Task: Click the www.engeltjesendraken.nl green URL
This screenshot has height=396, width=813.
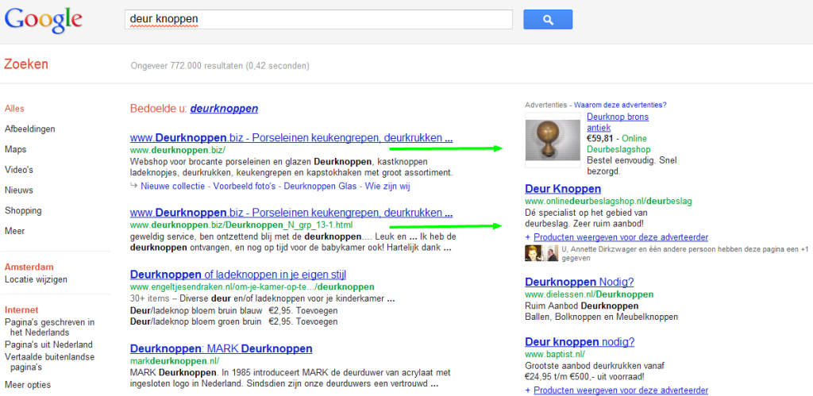Action: [252, 286]
